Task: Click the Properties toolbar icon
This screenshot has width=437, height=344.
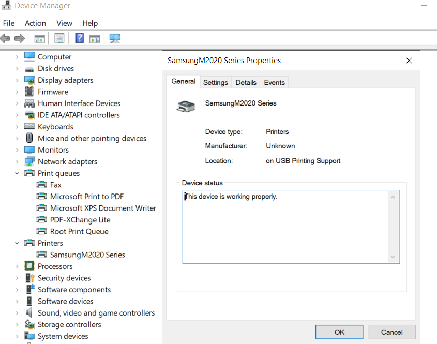Action: (59, 38)
